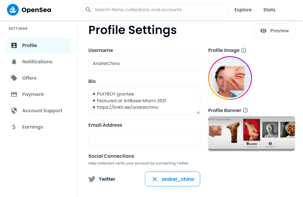
Task: Click the Twitter bird icon
Action: click(92, 179)
